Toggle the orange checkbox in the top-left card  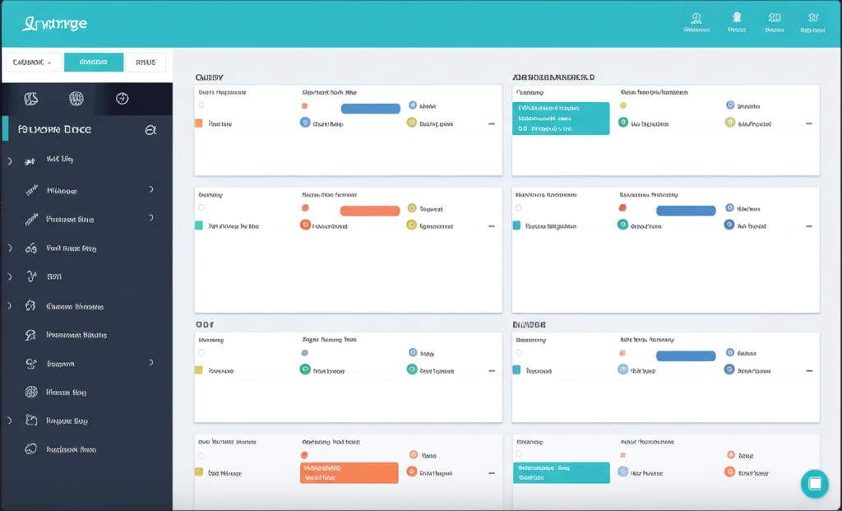click(198, 123)
